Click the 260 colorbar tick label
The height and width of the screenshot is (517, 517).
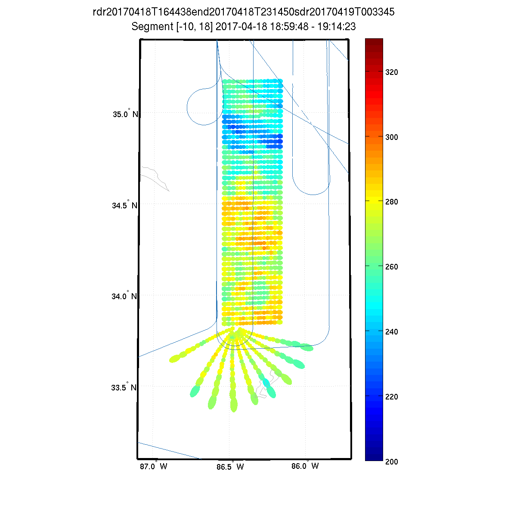coord(391,266)
